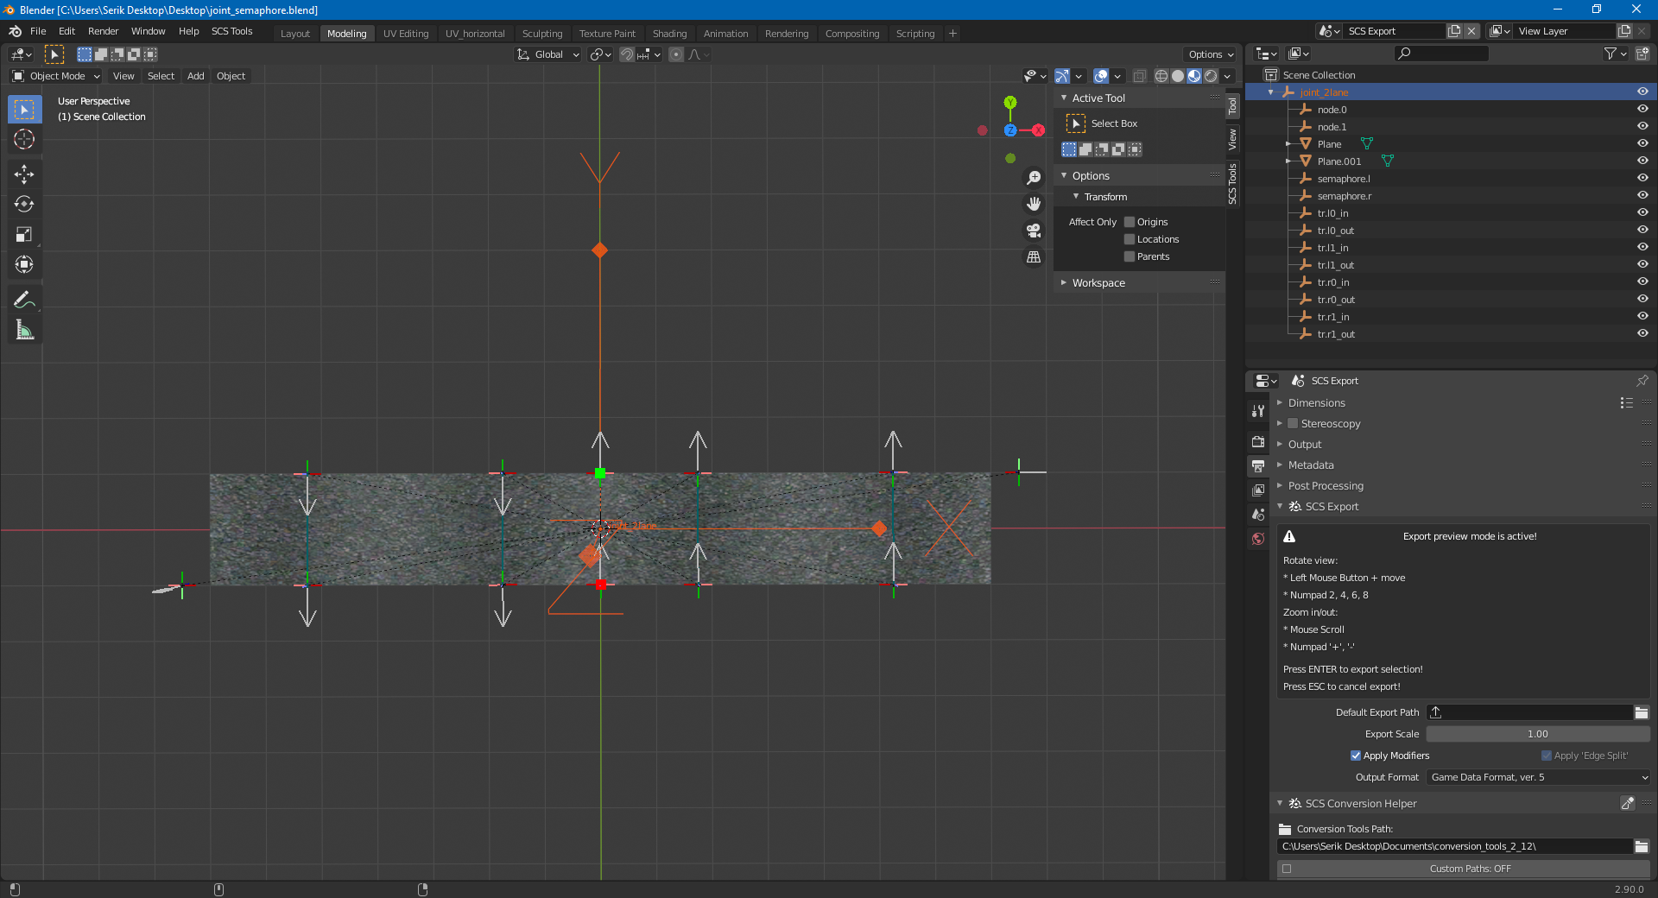Pick the Measure tool
1658x898 pixels.
coord(24,330)
